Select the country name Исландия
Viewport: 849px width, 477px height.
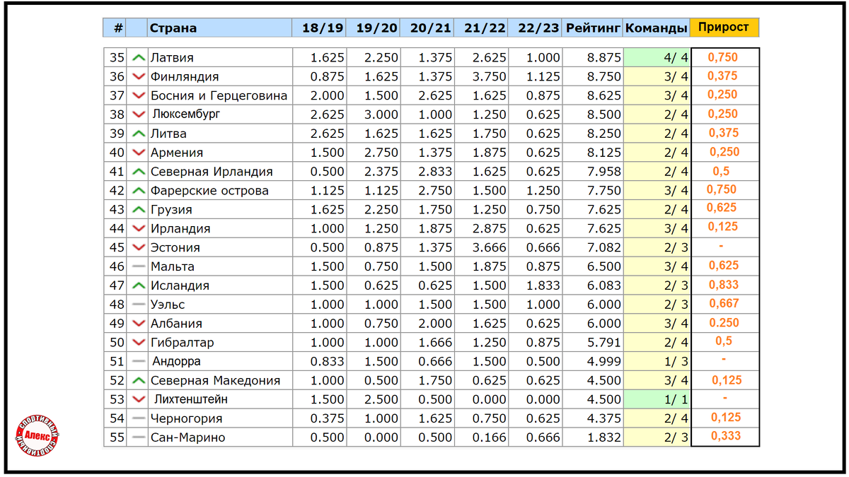pos(180,286)
